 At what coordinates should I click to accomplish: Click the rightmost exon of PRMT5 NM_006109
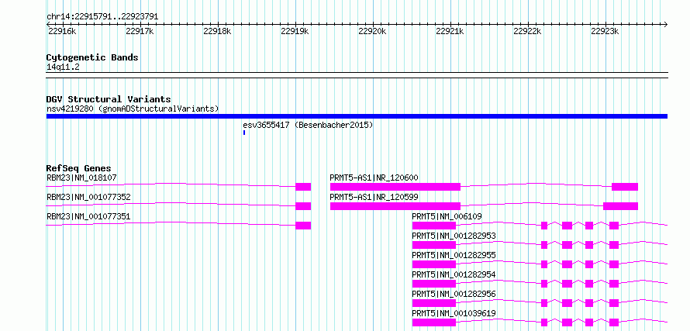click(614, 226)
